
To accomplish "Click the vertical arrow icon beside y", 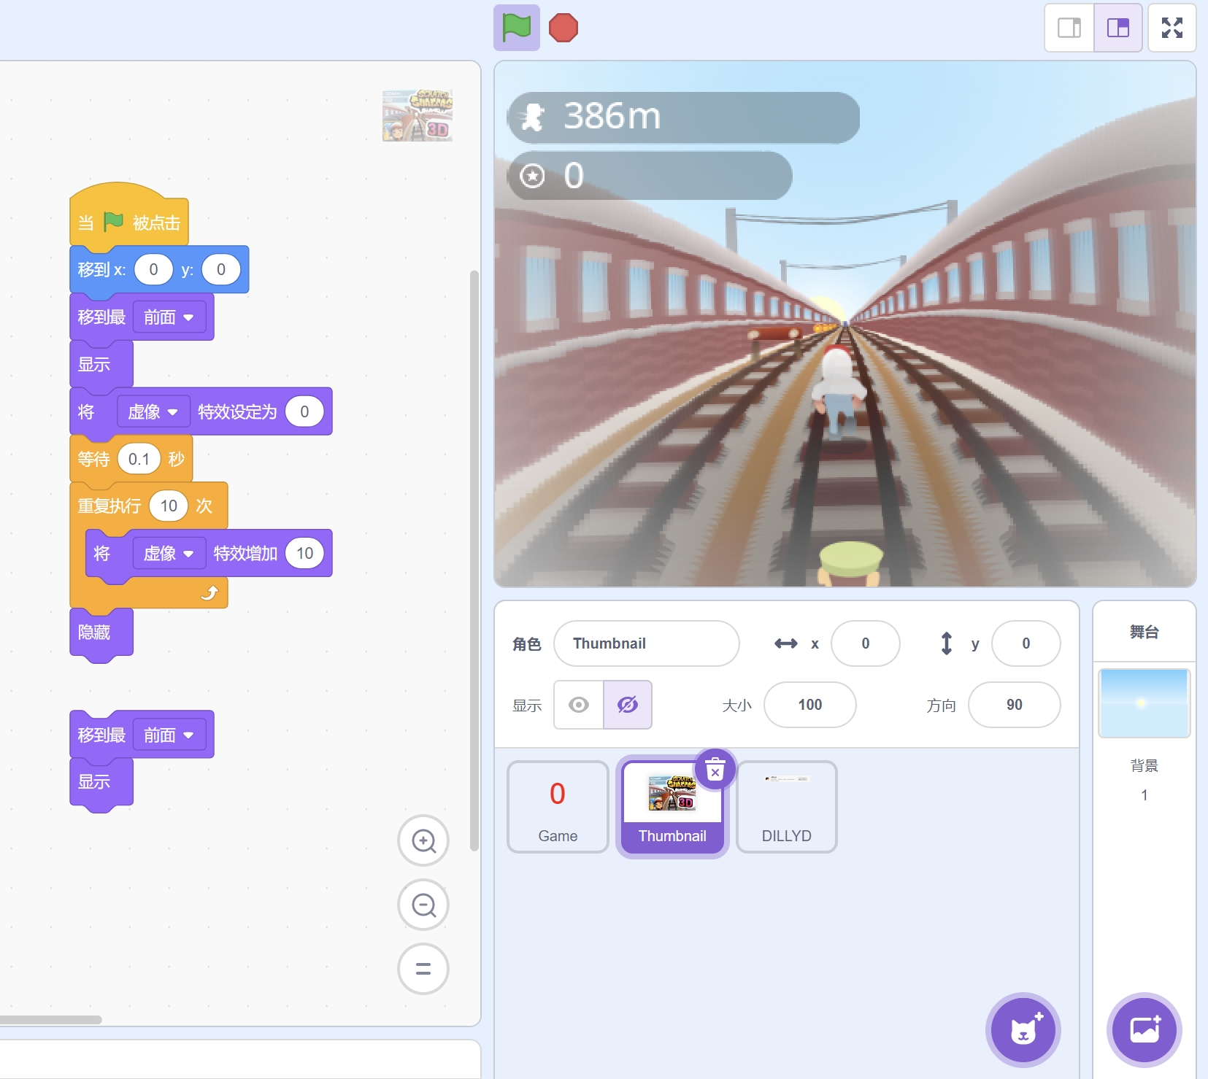I will (x=946, y=643).
